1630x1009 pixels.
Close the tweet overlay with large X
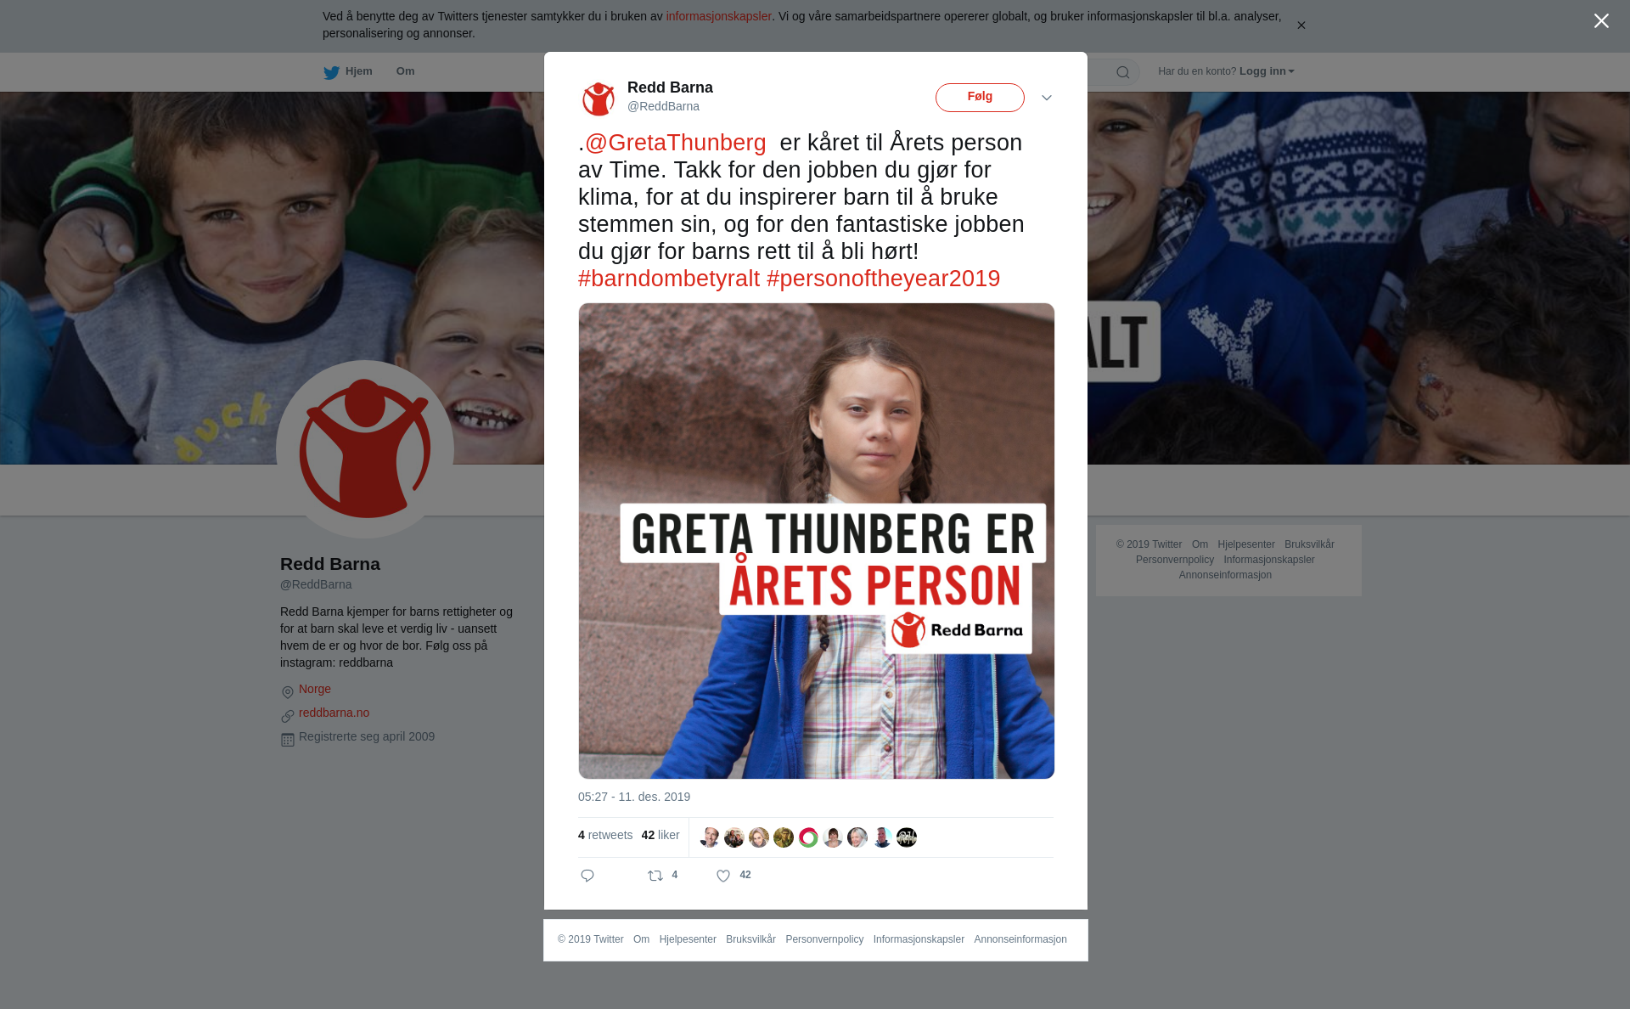pyautogui.click(x=1601, y=21)
